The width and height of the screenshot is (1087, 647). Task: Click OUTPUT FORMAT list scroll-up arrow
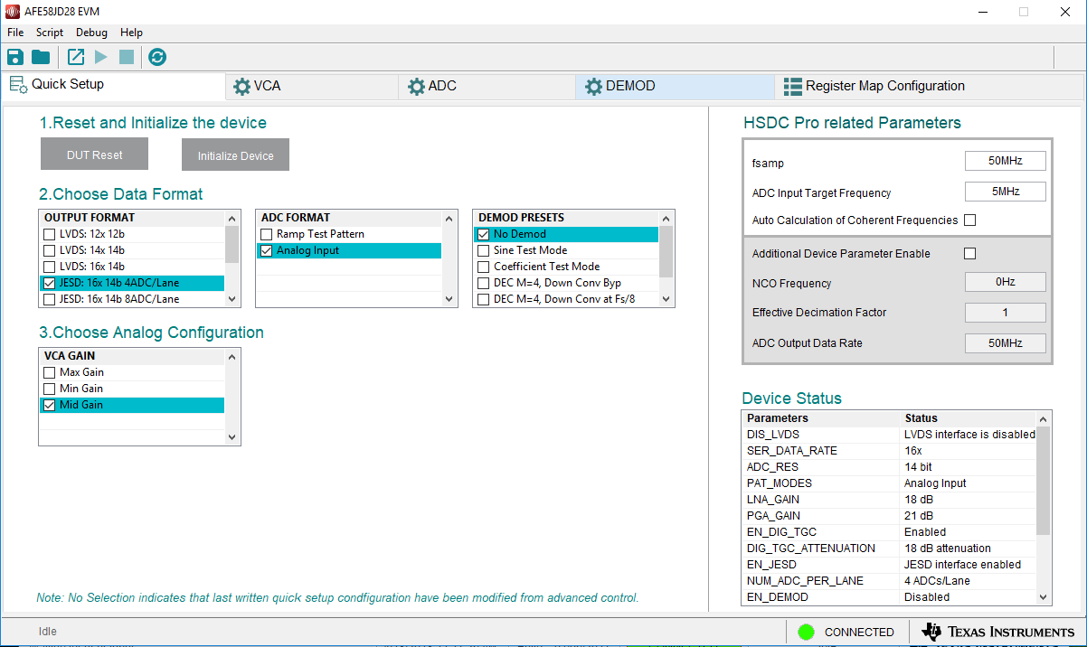click(x=232, y=218)
